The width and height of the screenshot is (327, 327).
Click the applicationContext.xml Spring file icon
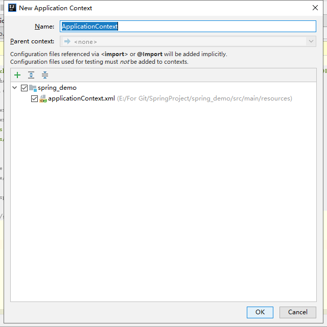[x=43, y=98]
